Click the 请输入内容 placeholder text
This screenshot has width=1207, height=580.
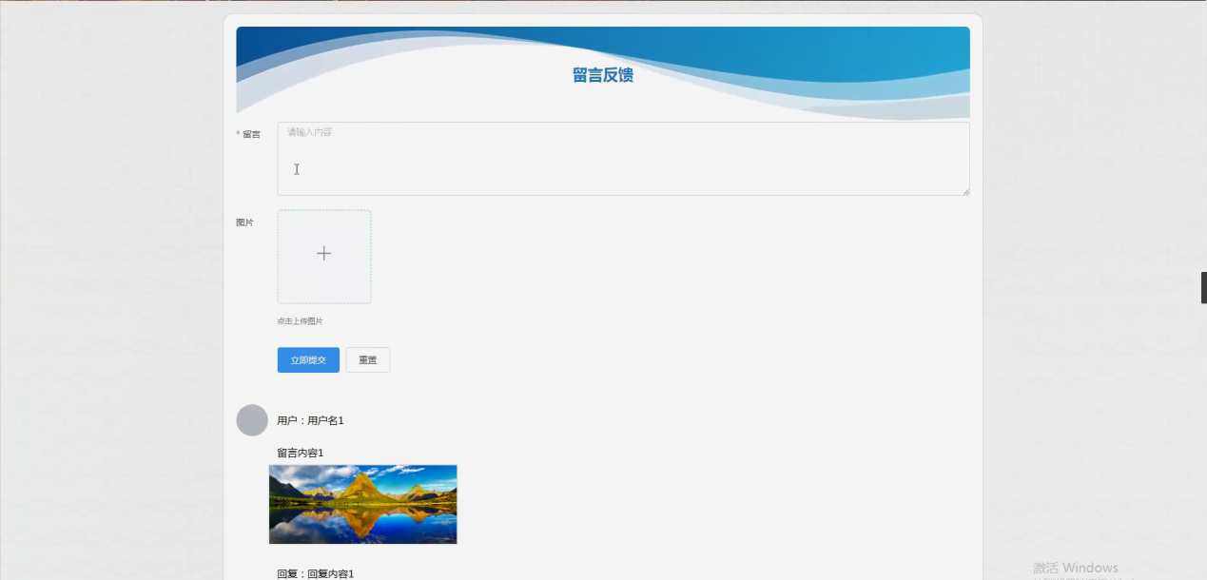[310, 132]
